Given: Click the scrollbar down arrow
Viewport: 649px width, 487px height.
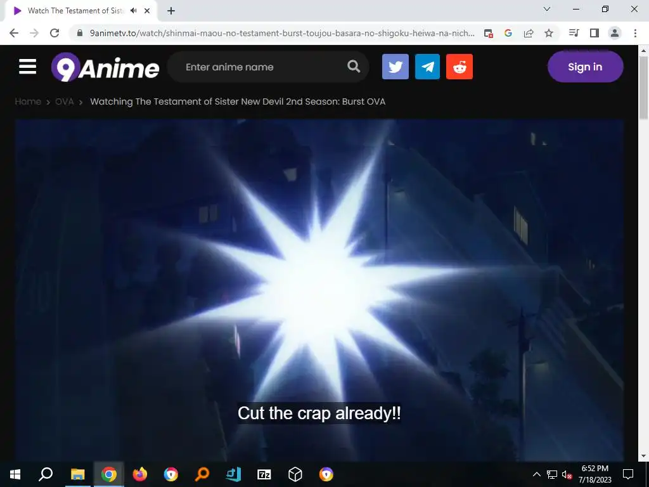Looking at the screenshot, I should pyautogui.click(x=643, y=456).
